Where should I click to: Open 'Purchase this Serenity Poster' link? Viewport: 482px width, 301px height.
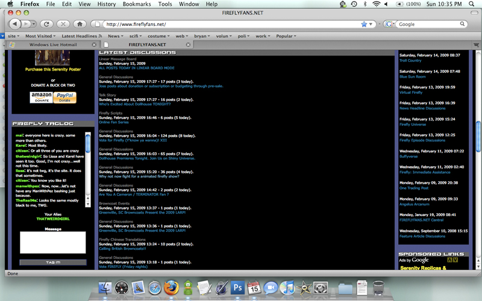[53, 69]
